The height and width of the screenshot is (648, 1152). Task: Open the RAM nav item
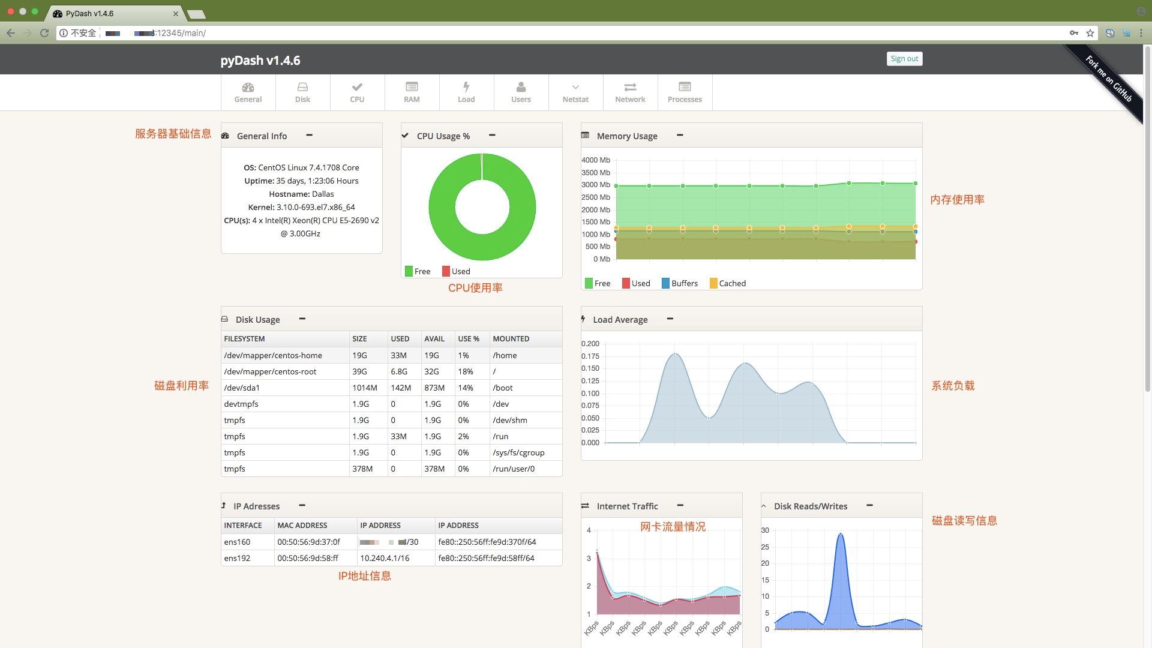412,92
